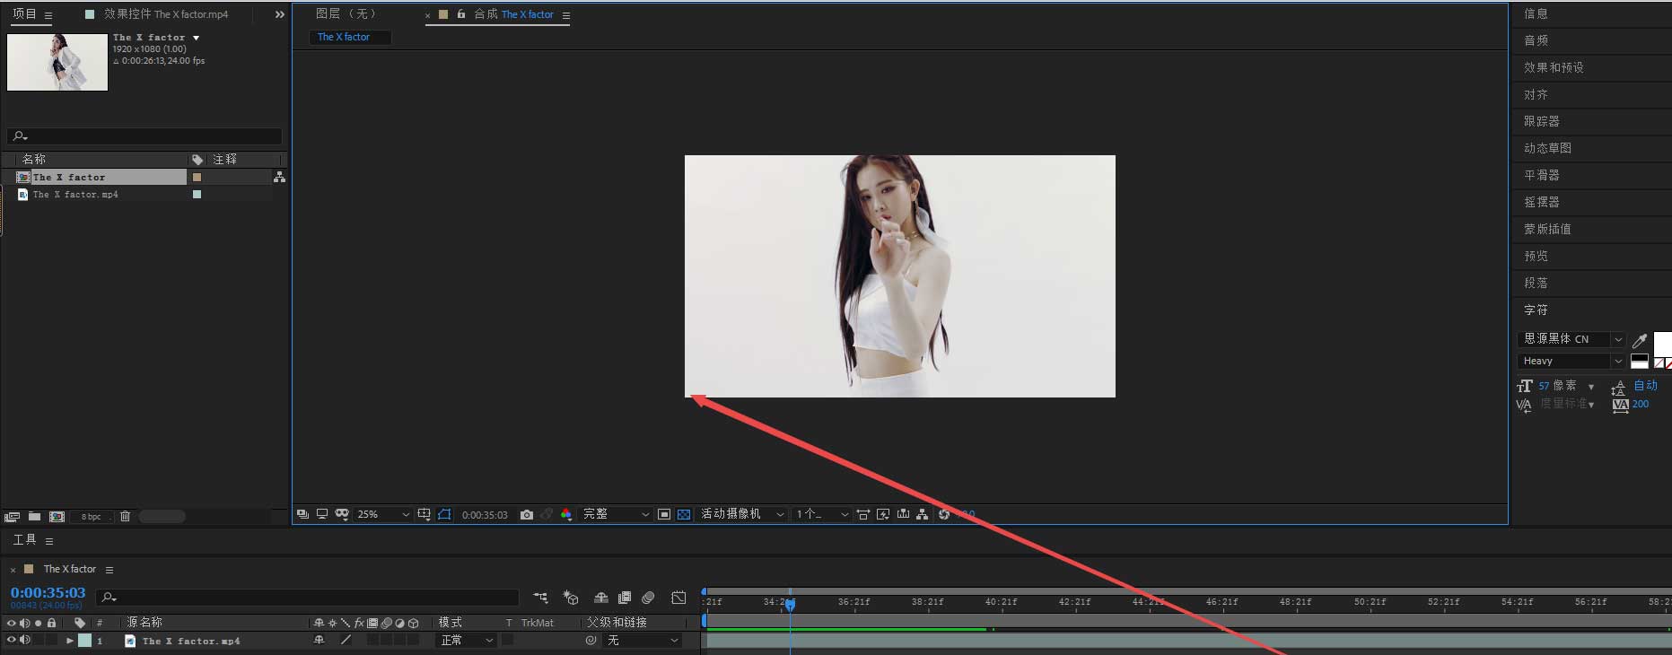Create new folder in project panel
Viewport: 1672px width, 655px height.
[x=34, y=516]
